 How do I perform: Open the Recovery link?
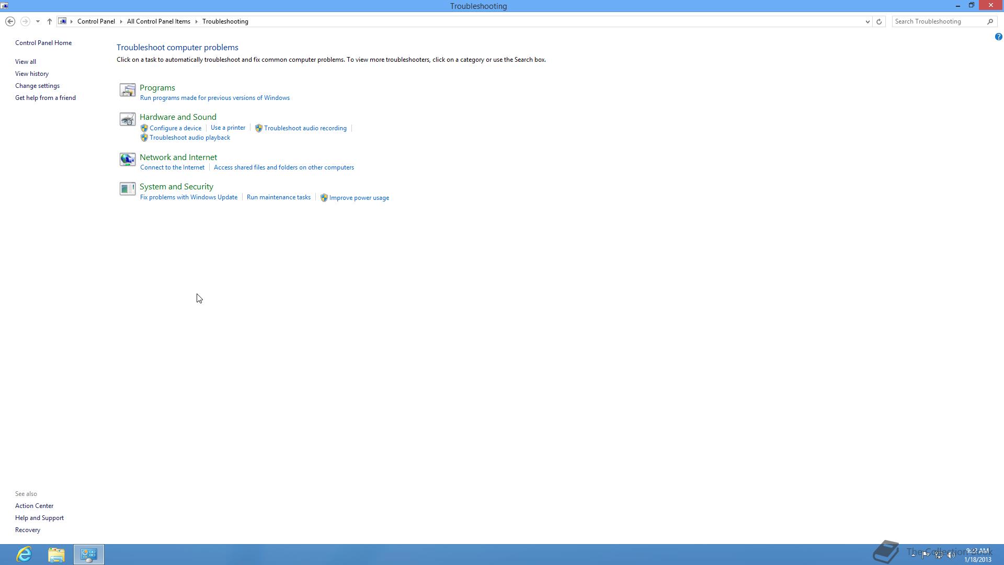point(28,530)
